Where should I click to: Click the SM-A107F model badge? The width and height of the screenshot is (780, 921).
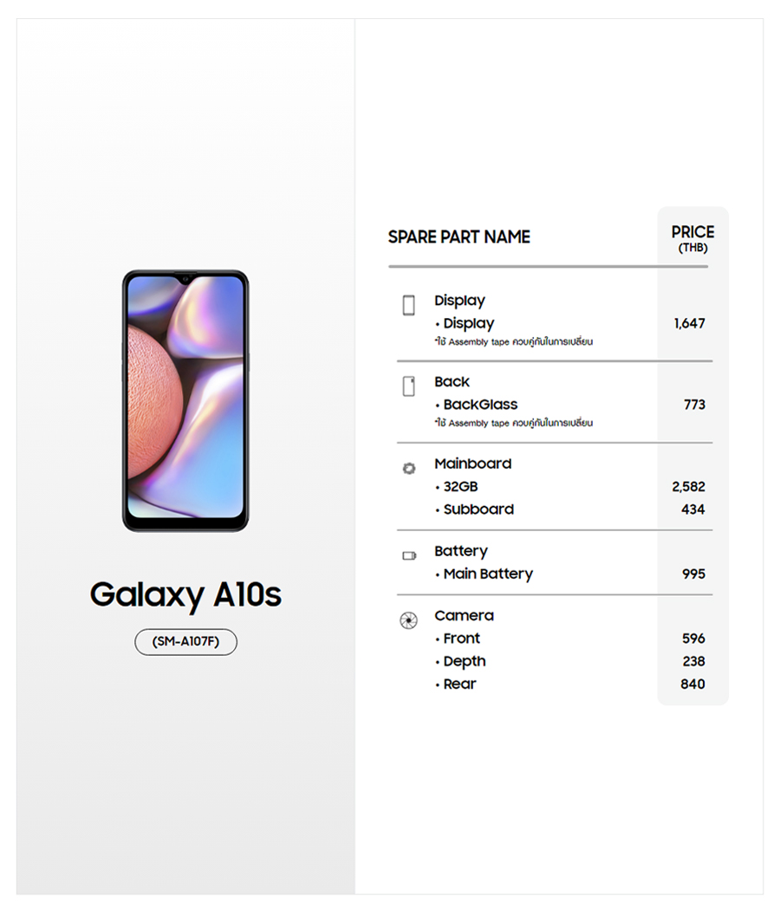click(x=185, y=642)
